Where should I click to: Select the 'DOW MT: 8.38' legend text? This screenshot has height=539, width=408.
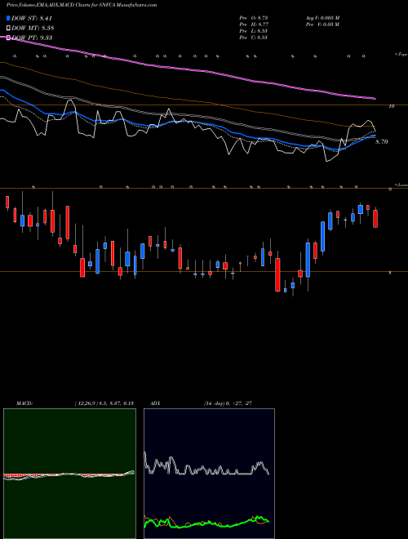[33, 28]
